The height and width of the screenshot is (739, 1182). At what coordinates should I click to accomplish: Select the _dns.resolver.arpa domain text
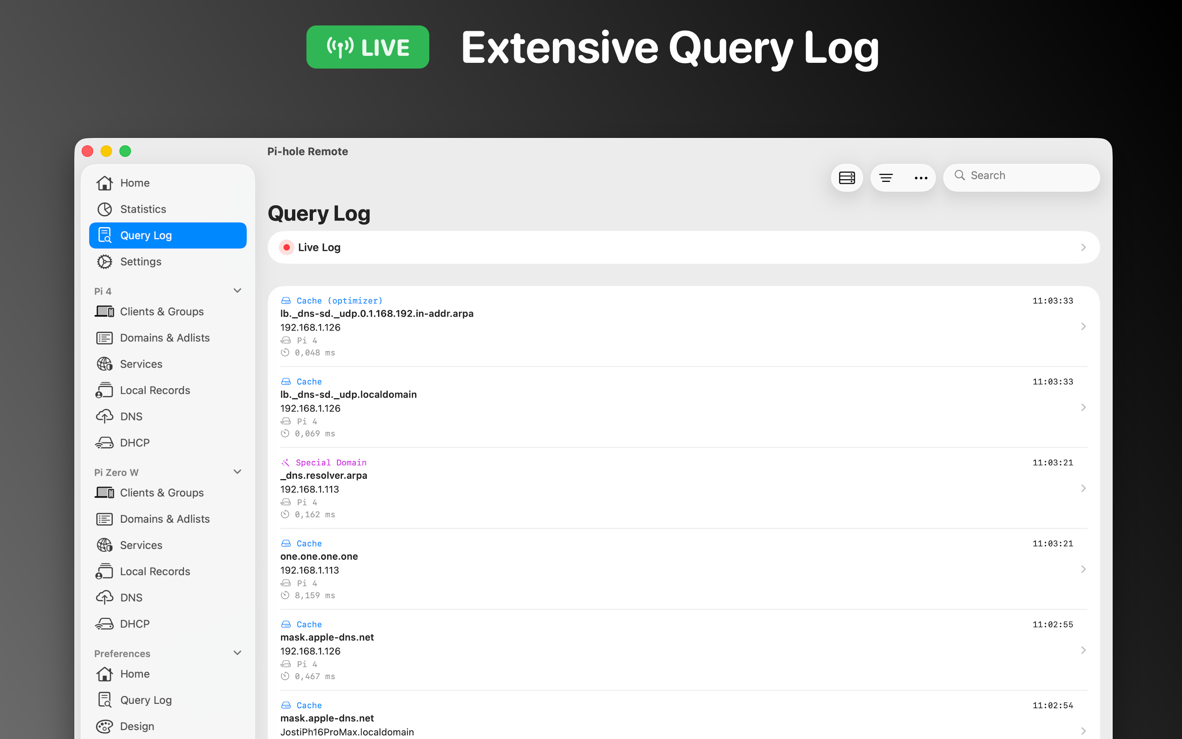point(324,475)
